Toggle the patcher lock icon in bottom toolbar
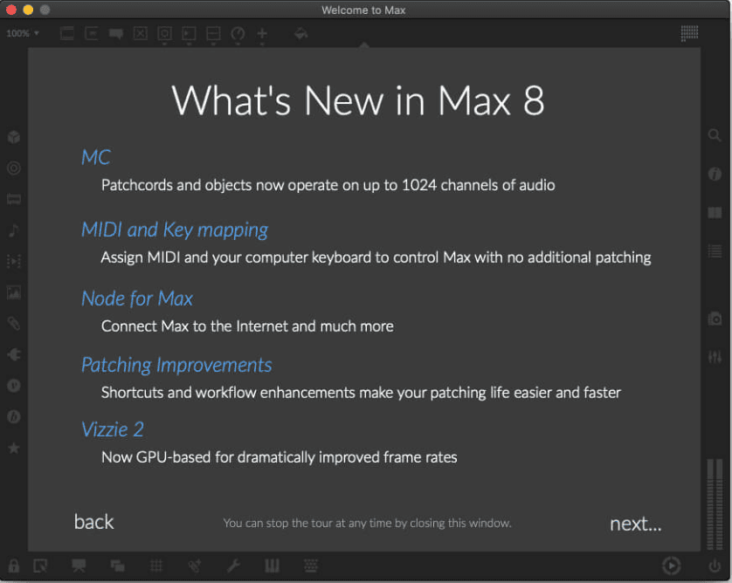 click(x=13, y=566)
